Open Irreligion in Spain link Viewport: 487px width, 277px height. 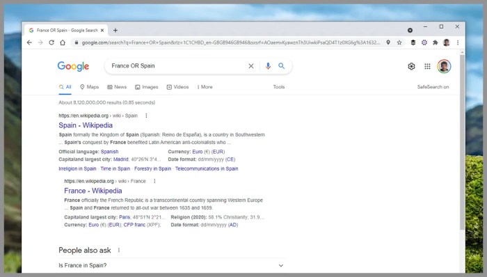[77, 168]
